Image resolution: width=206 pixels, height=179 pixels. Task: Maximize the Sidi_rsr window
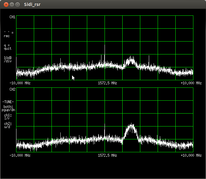pyautogui.click(x=17, y=5)
